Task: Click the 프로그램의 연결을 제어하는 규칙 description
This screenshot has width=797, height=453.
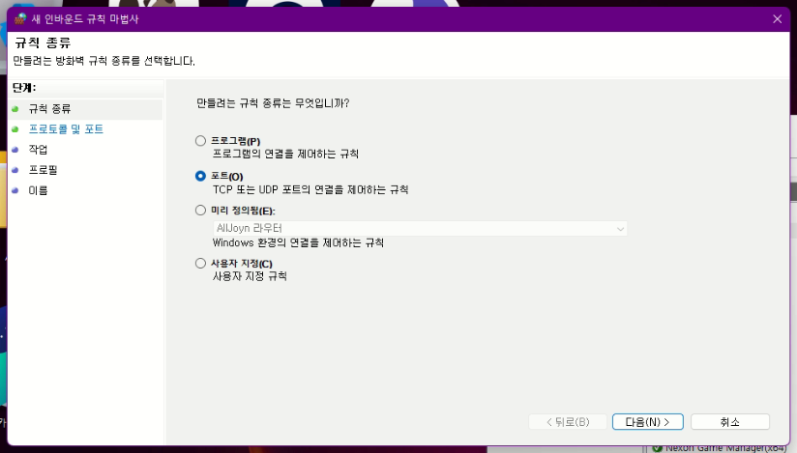Action: (285, 154)
